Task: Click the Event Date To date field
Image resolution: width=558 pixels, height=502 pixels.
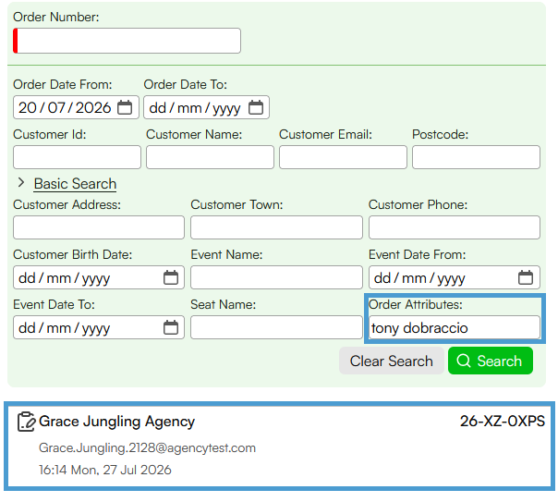Action: point(99,327)
